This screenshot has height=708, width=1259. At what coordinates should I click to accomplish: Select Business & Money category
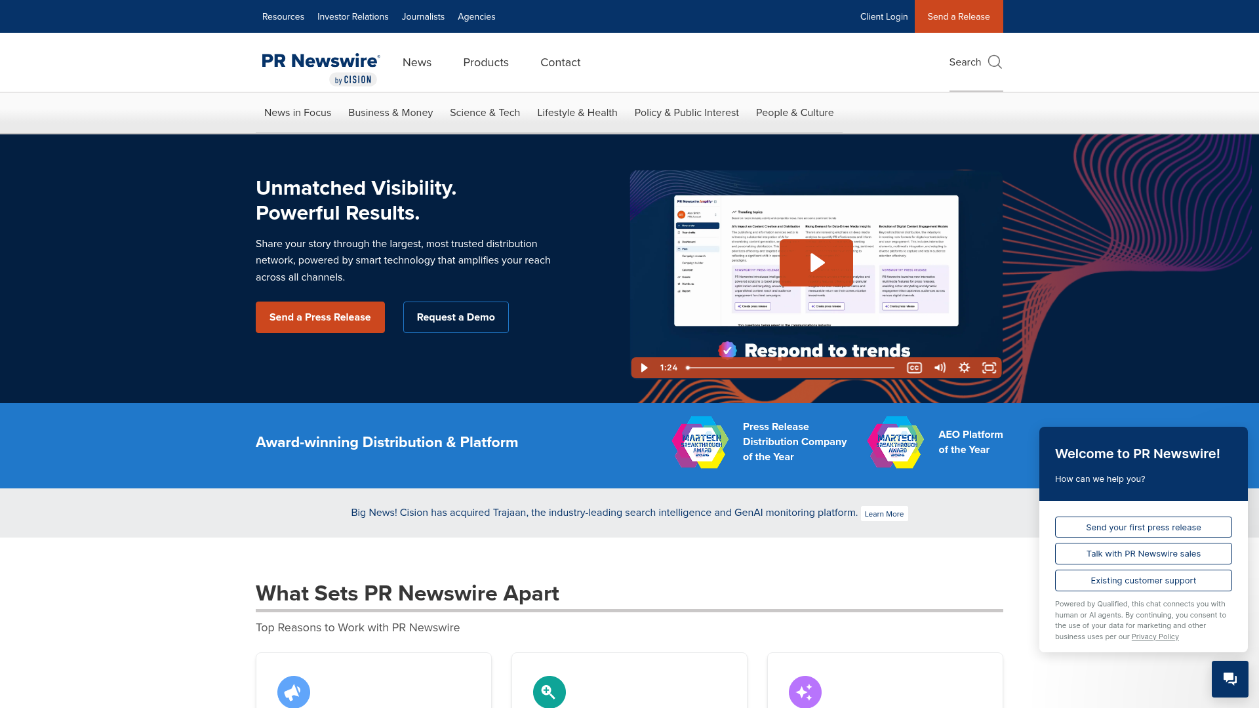pyautogui.click(x=391, y=113)
